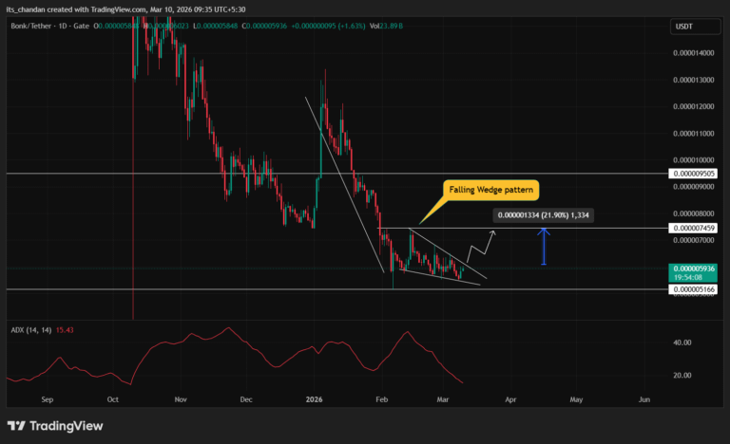This screenshot has width=730, height=444.
Task: Click 0.000009000 on the price scale
Action: coord(693,187)
